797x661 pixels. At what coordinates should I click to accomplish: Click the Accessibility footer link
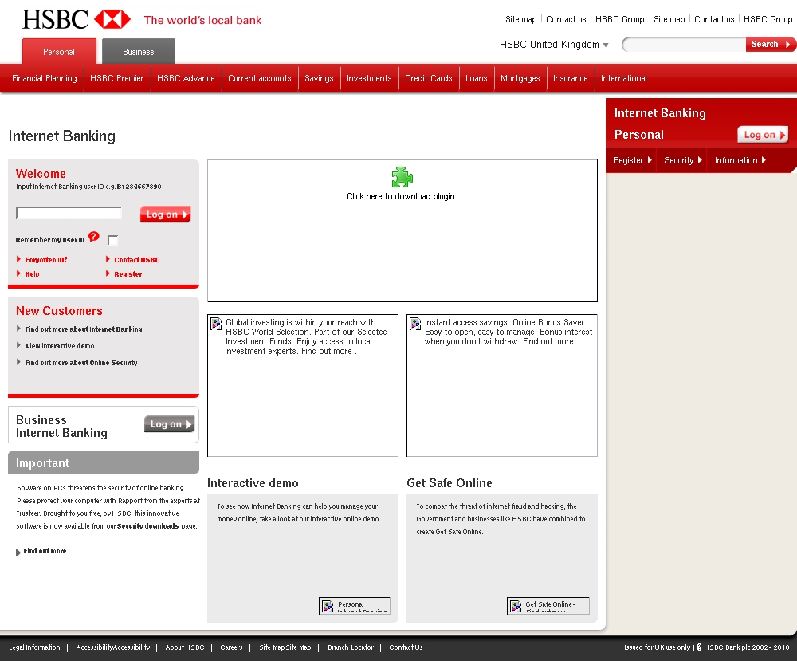113,647
